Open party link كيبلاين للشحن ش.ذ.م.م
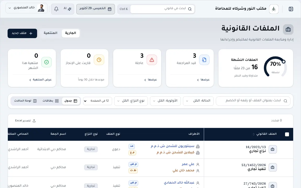 pyautogui.click(x=176, y=152)
